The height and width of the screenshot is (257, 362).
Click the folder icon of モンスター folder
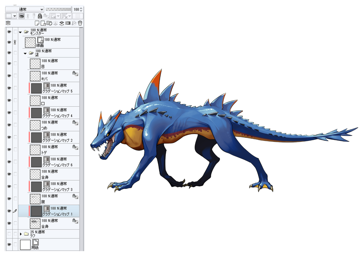[26, 32]
